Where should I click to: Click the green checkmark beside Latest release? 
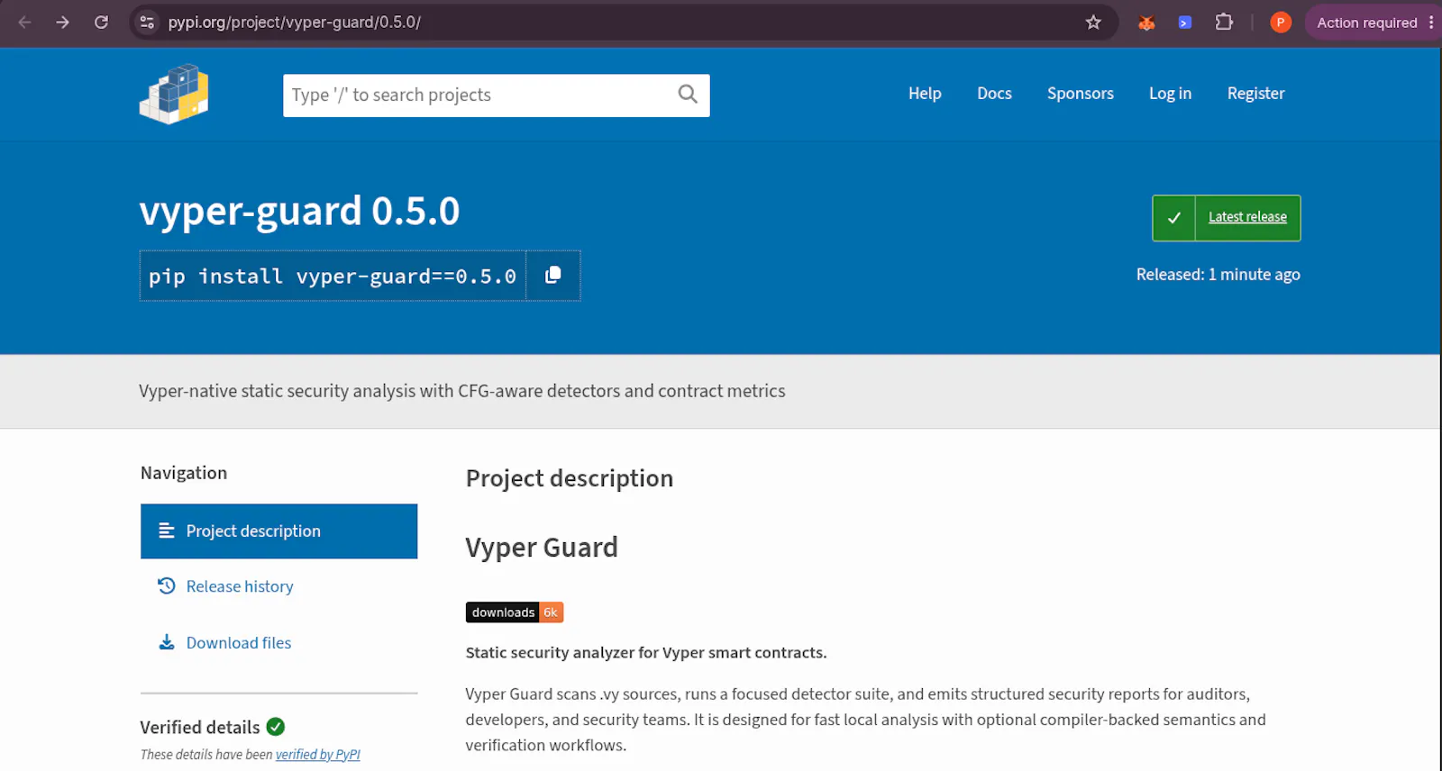(1174, 218)
